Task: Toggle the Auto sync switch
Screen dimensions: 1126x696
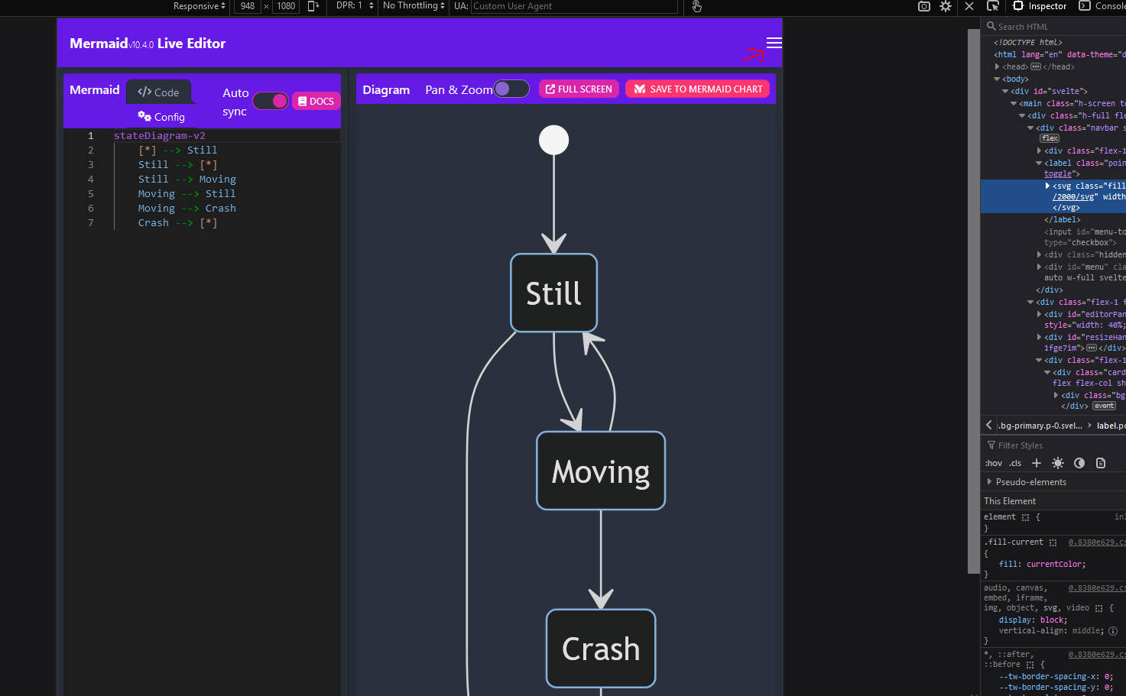Action: tap(271, 100)
